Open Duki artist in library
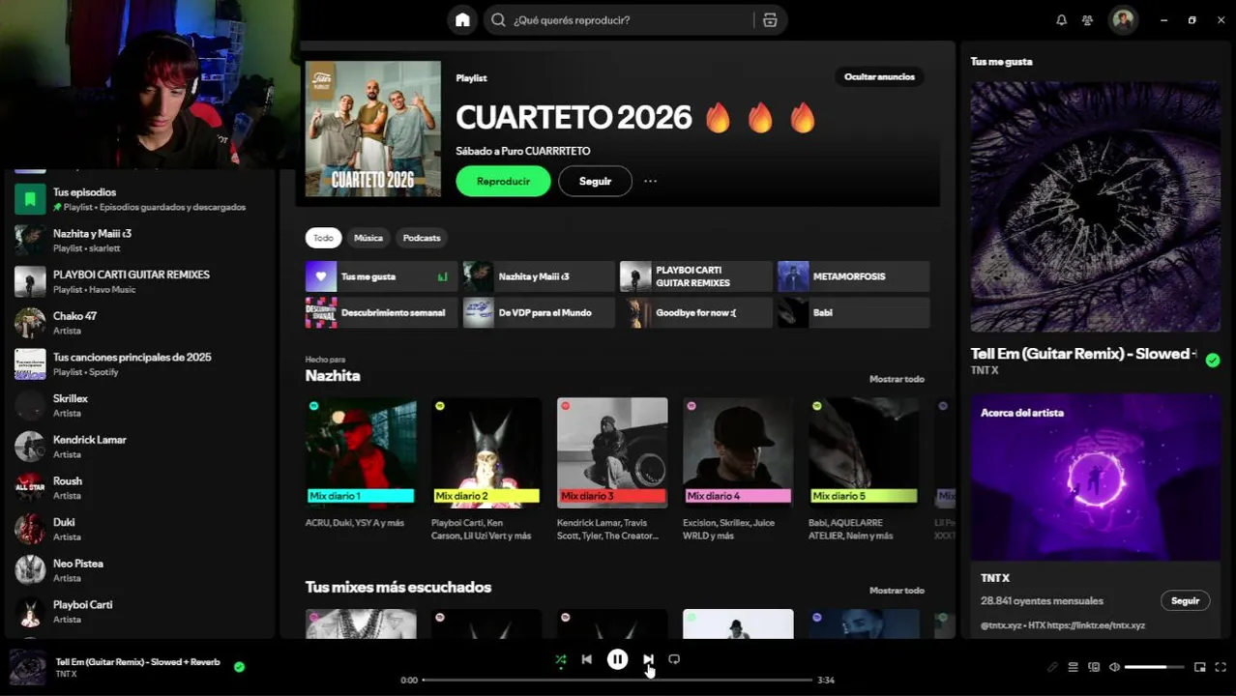This screenshot has height=696, width=1236. click(x=140, y=529)
